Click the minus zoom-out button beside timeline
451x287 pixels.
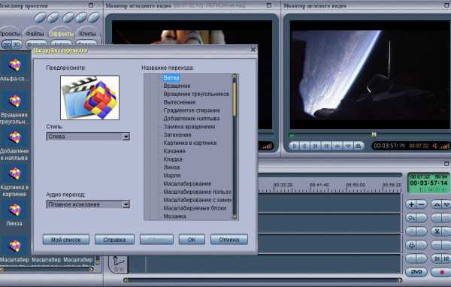pos(422,204)
